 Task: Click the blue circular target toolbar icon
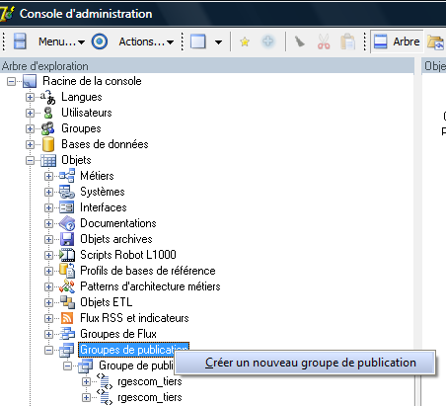click(100, 41)
